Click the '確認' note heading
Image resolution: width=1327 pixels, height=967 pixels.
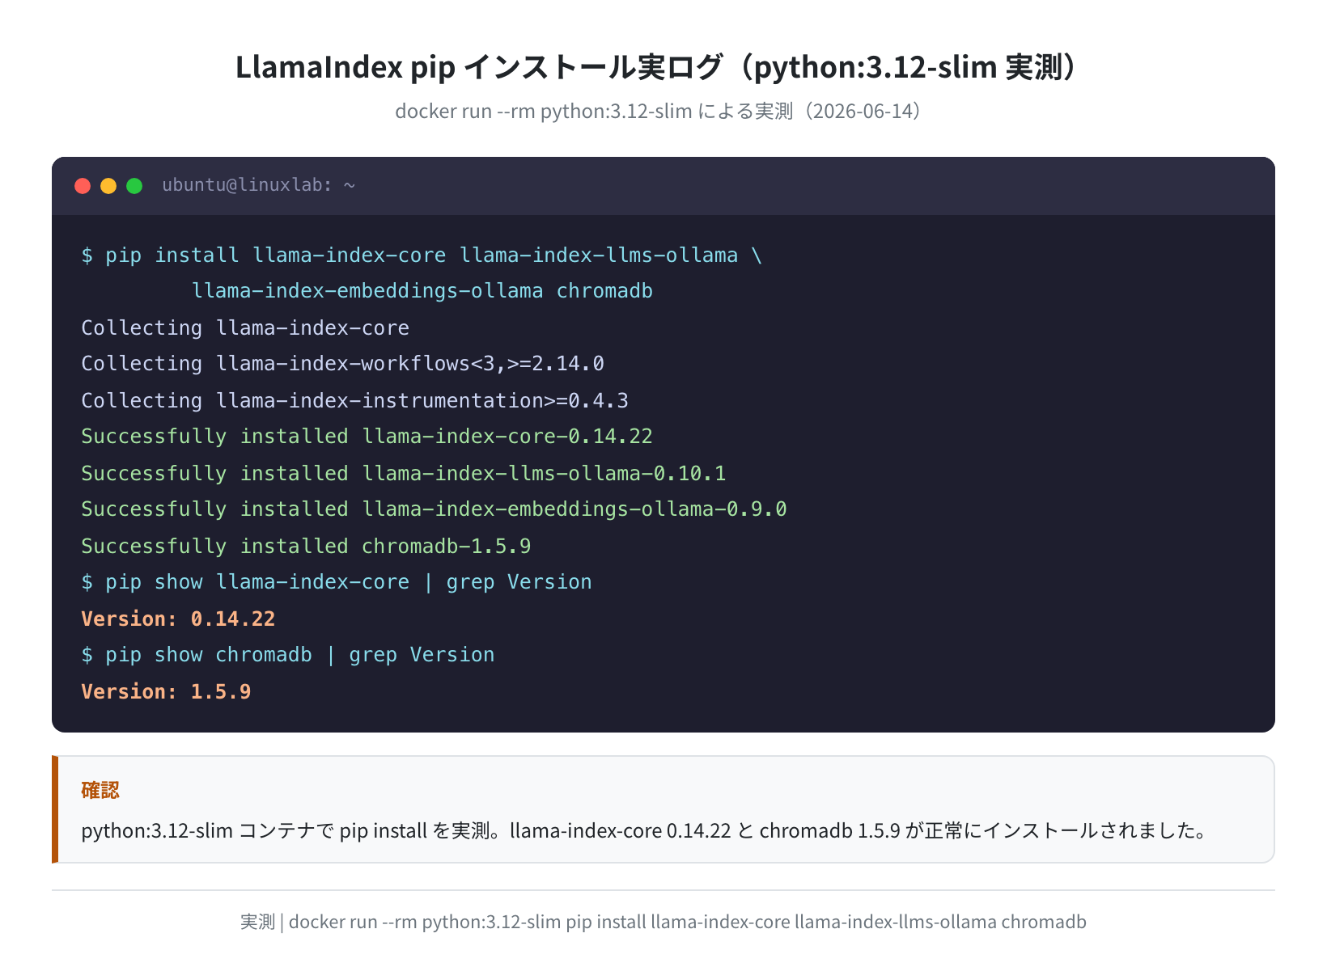click(100, 790)
